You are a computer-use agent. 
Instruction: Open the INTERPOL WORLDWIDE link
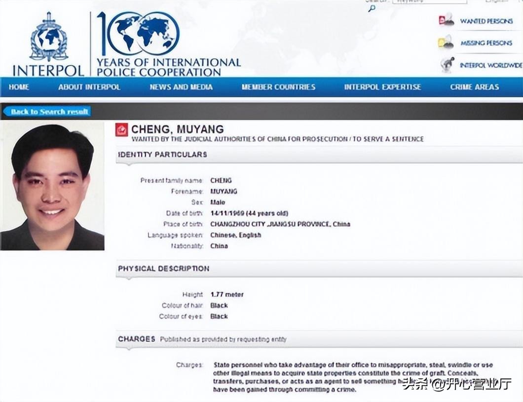490,65
